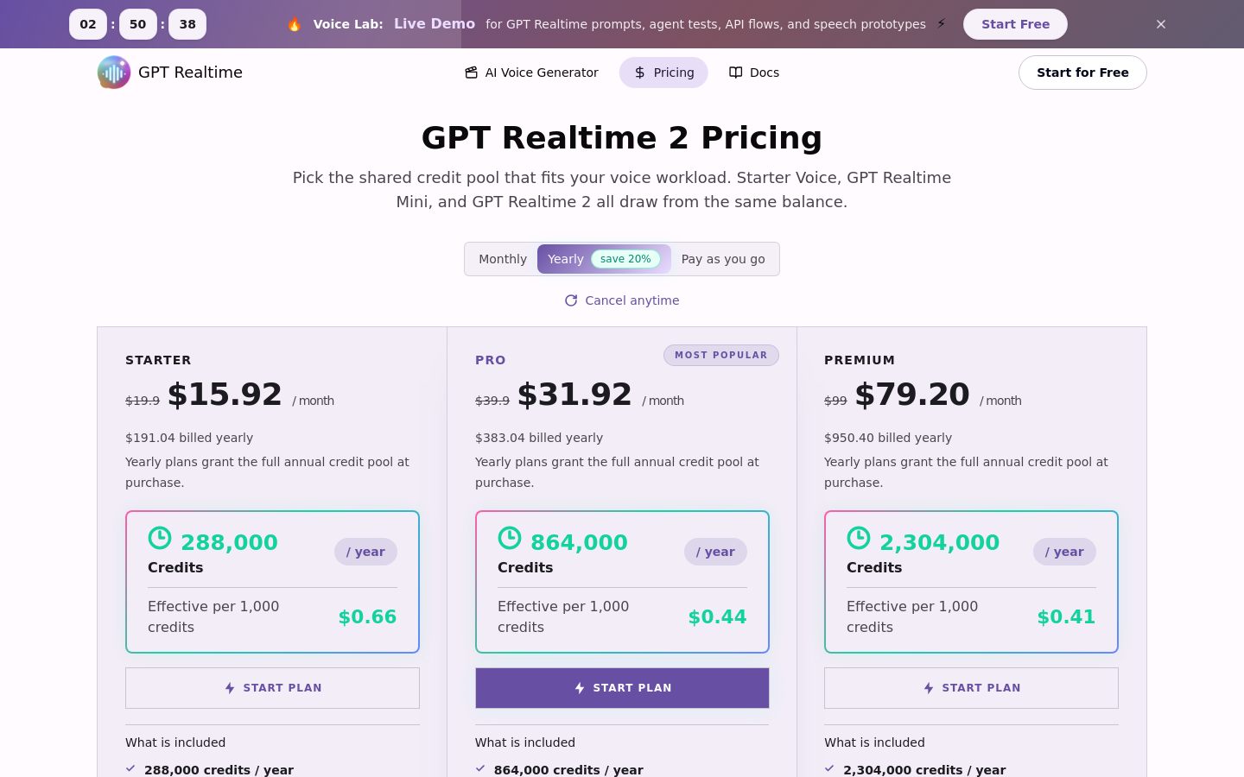This screenshot has height=777, width=1244.
Task: Click the $383.04 billed yearly text
Action: (539, 438)
